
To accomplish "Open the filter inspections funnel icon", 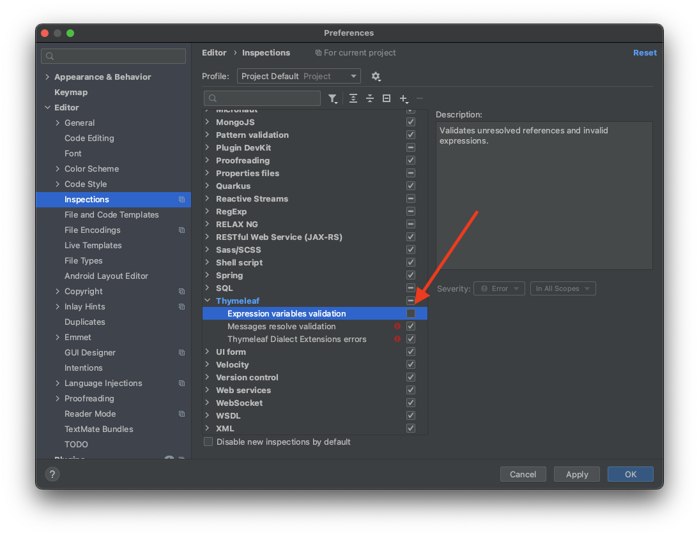I will tap(332, 98).
